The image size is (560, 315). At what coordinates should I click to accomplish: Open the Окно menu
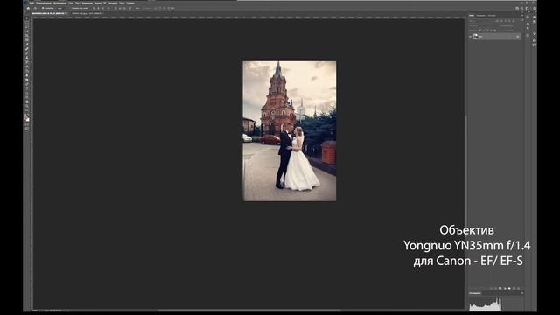[x=122, y=3]
